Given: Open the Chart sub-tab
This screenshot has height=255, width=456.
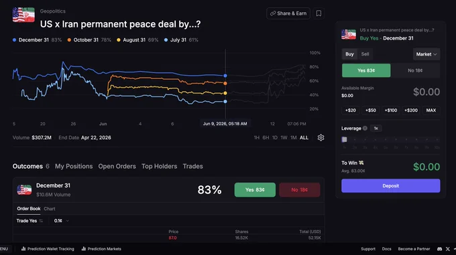Looking at the screenshot, I should (x=50, y=209).
